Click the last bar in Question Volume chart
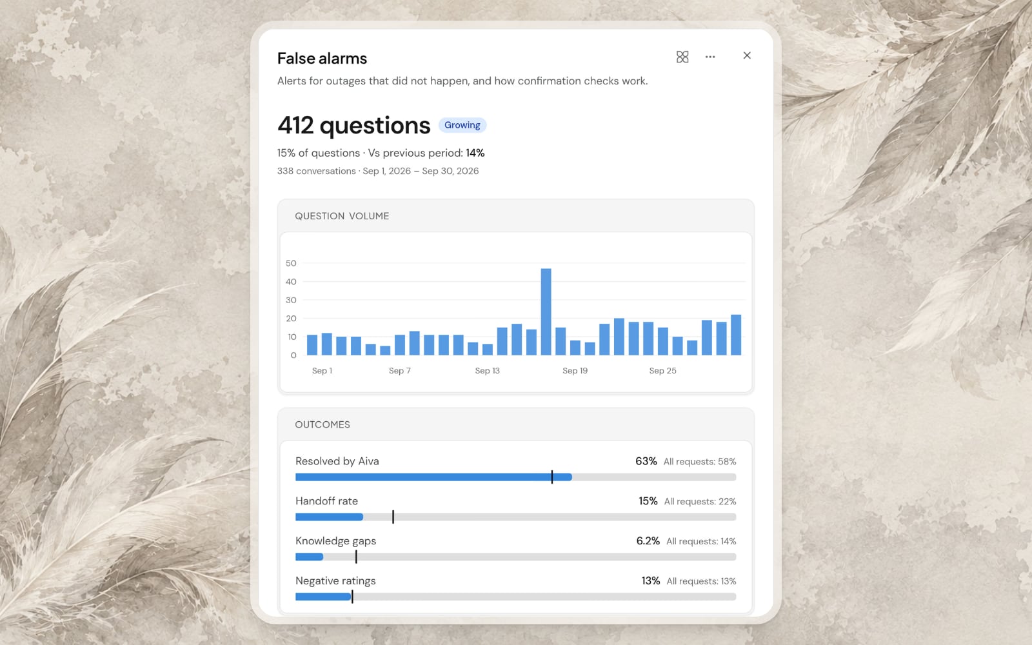Image resolution: width=1032 pixels, height=645 pixels. [736, 335]
